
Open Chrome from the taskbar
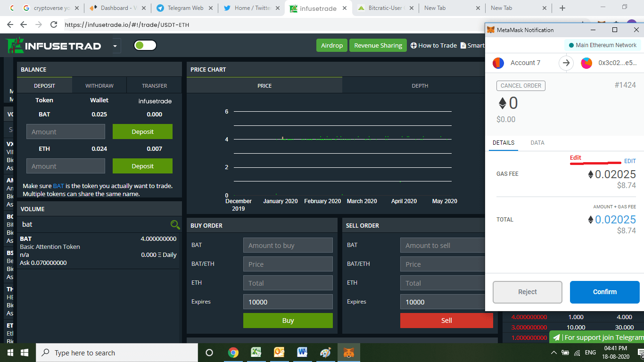tap(233, 353)
